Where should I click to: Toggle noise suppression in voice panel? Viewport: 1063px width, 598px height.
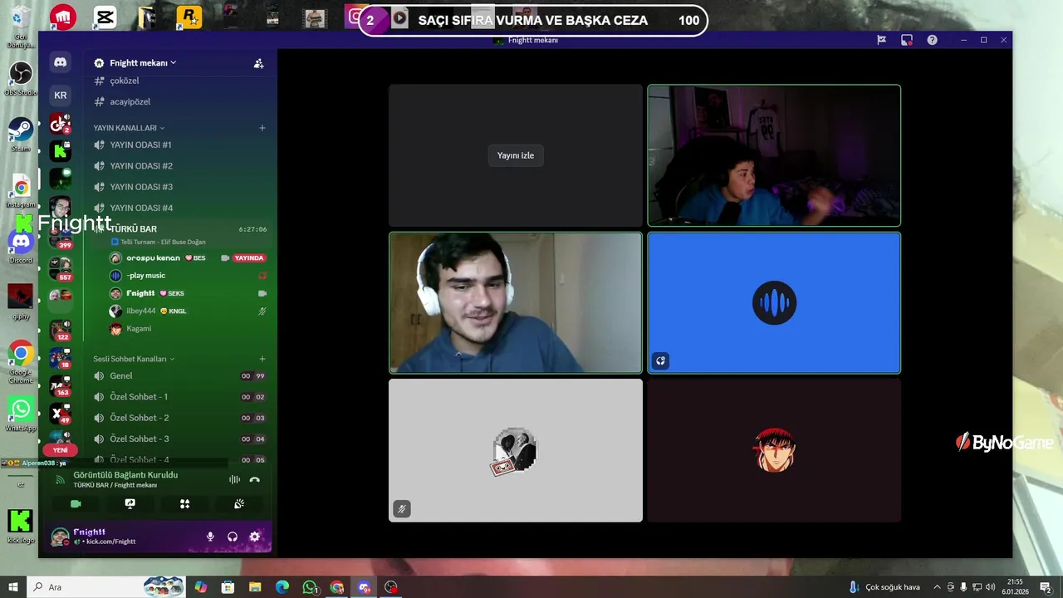click(x=234, y=479)
